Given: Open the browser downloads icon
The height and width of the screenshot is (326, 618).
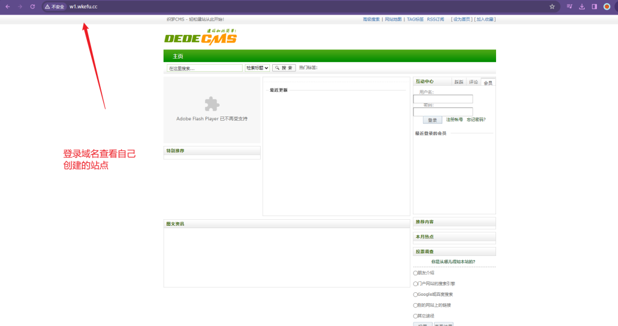Looking at the screenshot, I should click(582, 7).
